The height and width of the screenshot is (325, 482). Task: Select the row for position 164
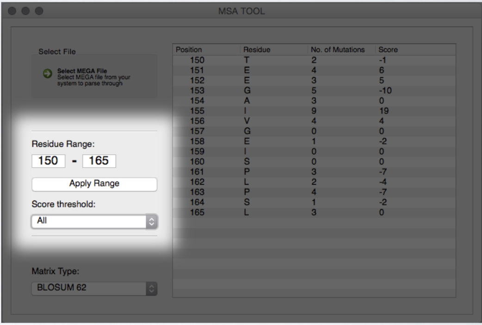click(x=314, y=202)
